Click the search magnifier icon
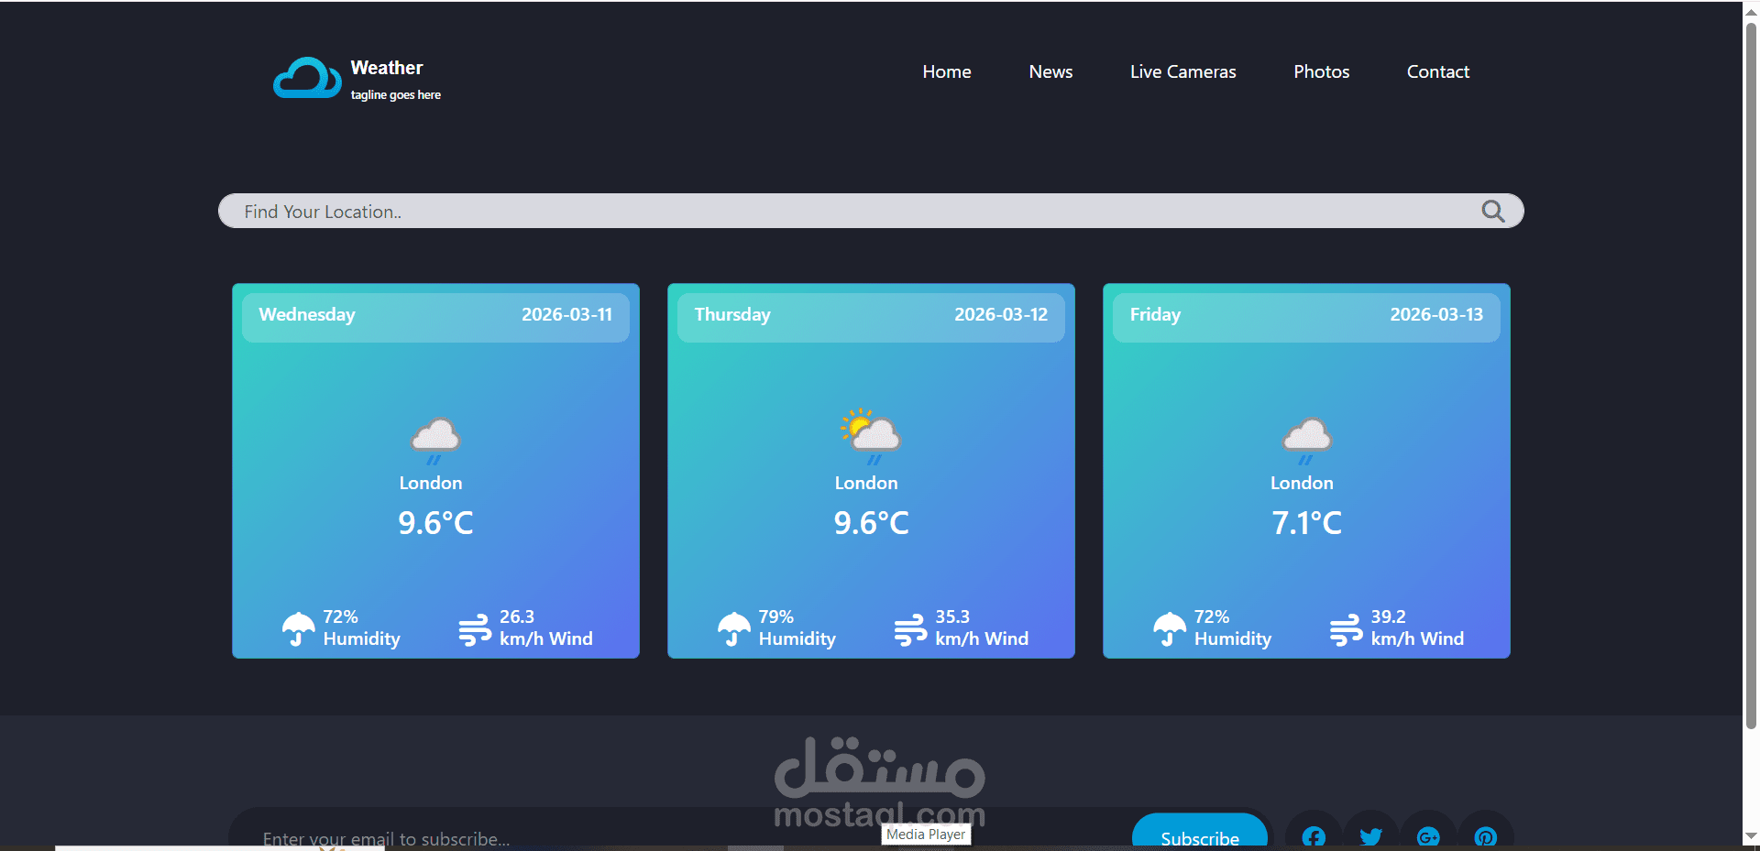The image size is (1760, 851). (1493, 211)
